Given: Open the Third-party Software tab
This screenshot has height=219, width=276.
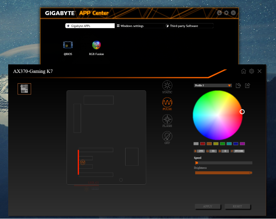Looking at the screenshot, I should 189,26.
